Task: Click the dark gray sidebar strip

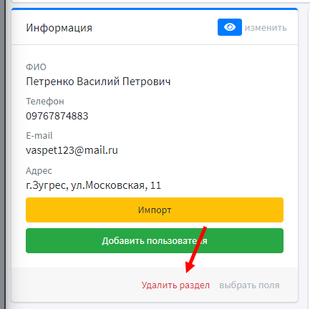Action: [x=2, y=154]
